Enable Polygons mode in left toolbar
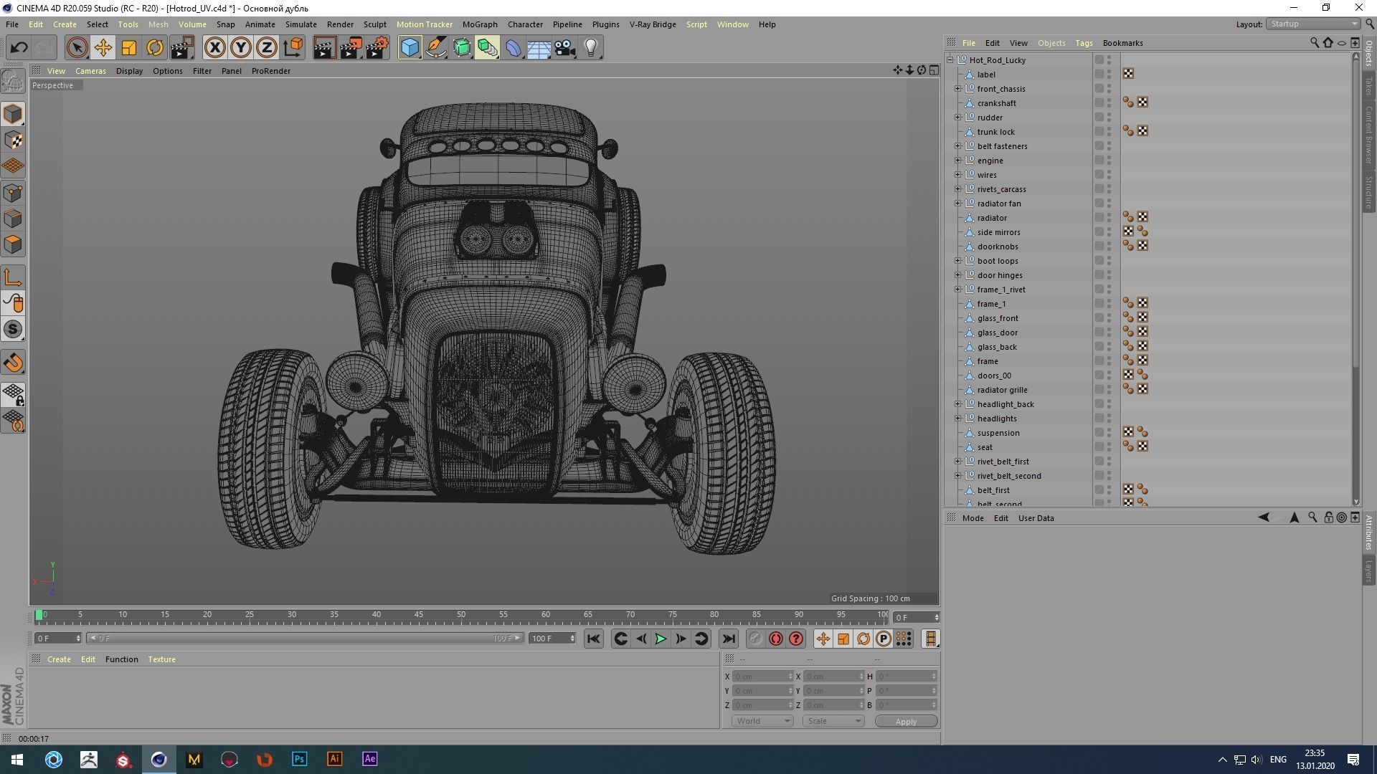The image size is (1377, 774). click(x=13, y=244)
